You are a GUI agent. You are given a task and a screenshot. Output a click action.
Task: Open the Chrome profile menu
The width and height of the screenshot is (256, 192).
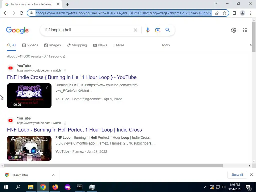click(242, 13)
